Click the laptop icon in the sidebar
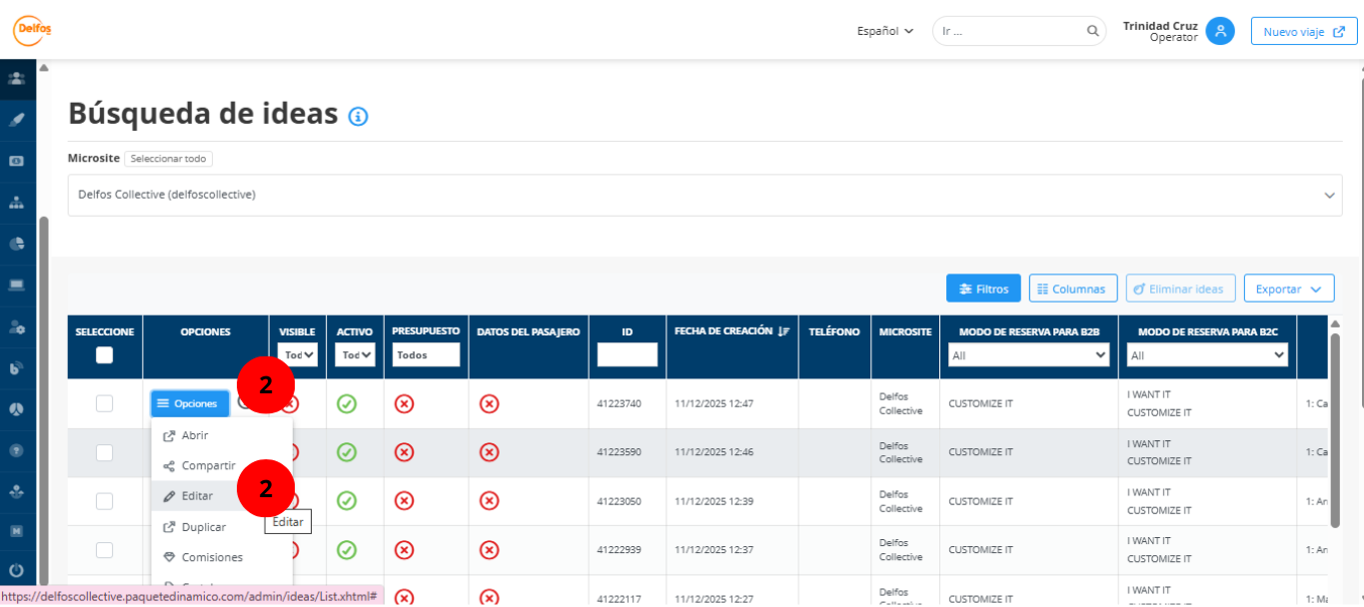Image resolution: width=1364 pixels, height=607 pixels. pyautogui.click(x=16, y=285)
